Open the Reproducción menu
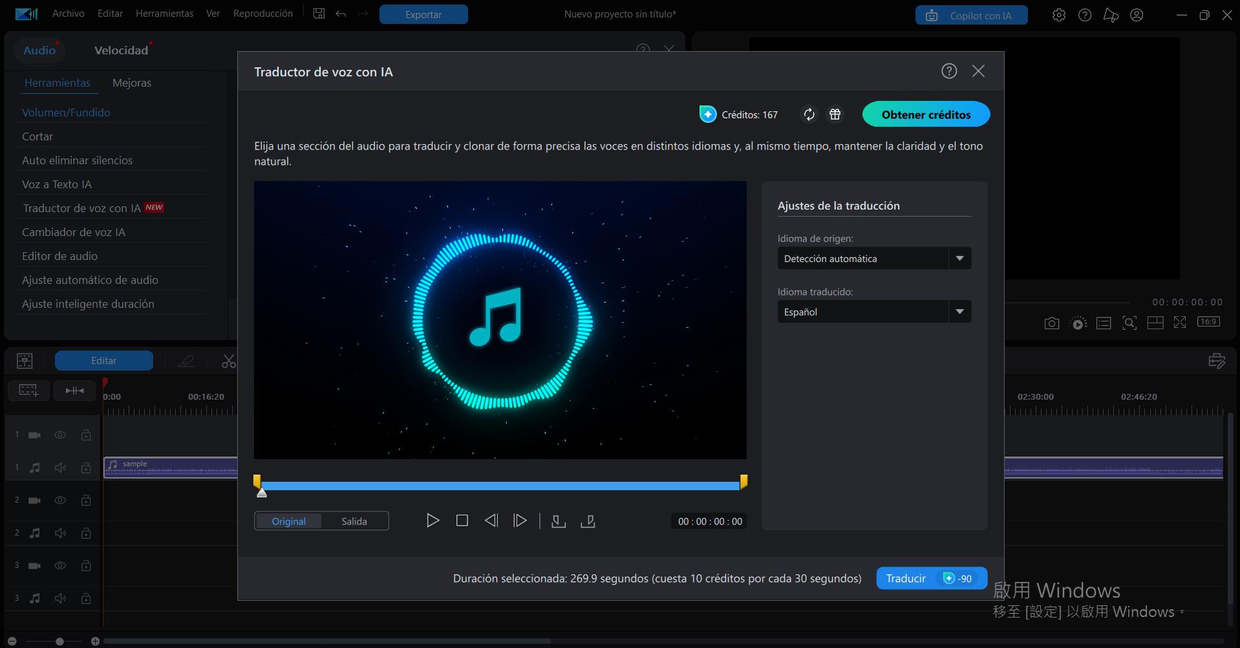Screen dimensions: 1240x648 (x=262, y=13)
